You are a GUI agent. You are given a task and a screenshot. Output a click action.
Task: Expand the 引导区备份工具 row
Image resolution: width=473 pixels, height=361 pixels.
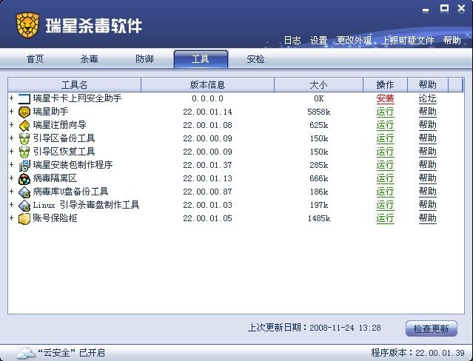[x=11, y=138]
